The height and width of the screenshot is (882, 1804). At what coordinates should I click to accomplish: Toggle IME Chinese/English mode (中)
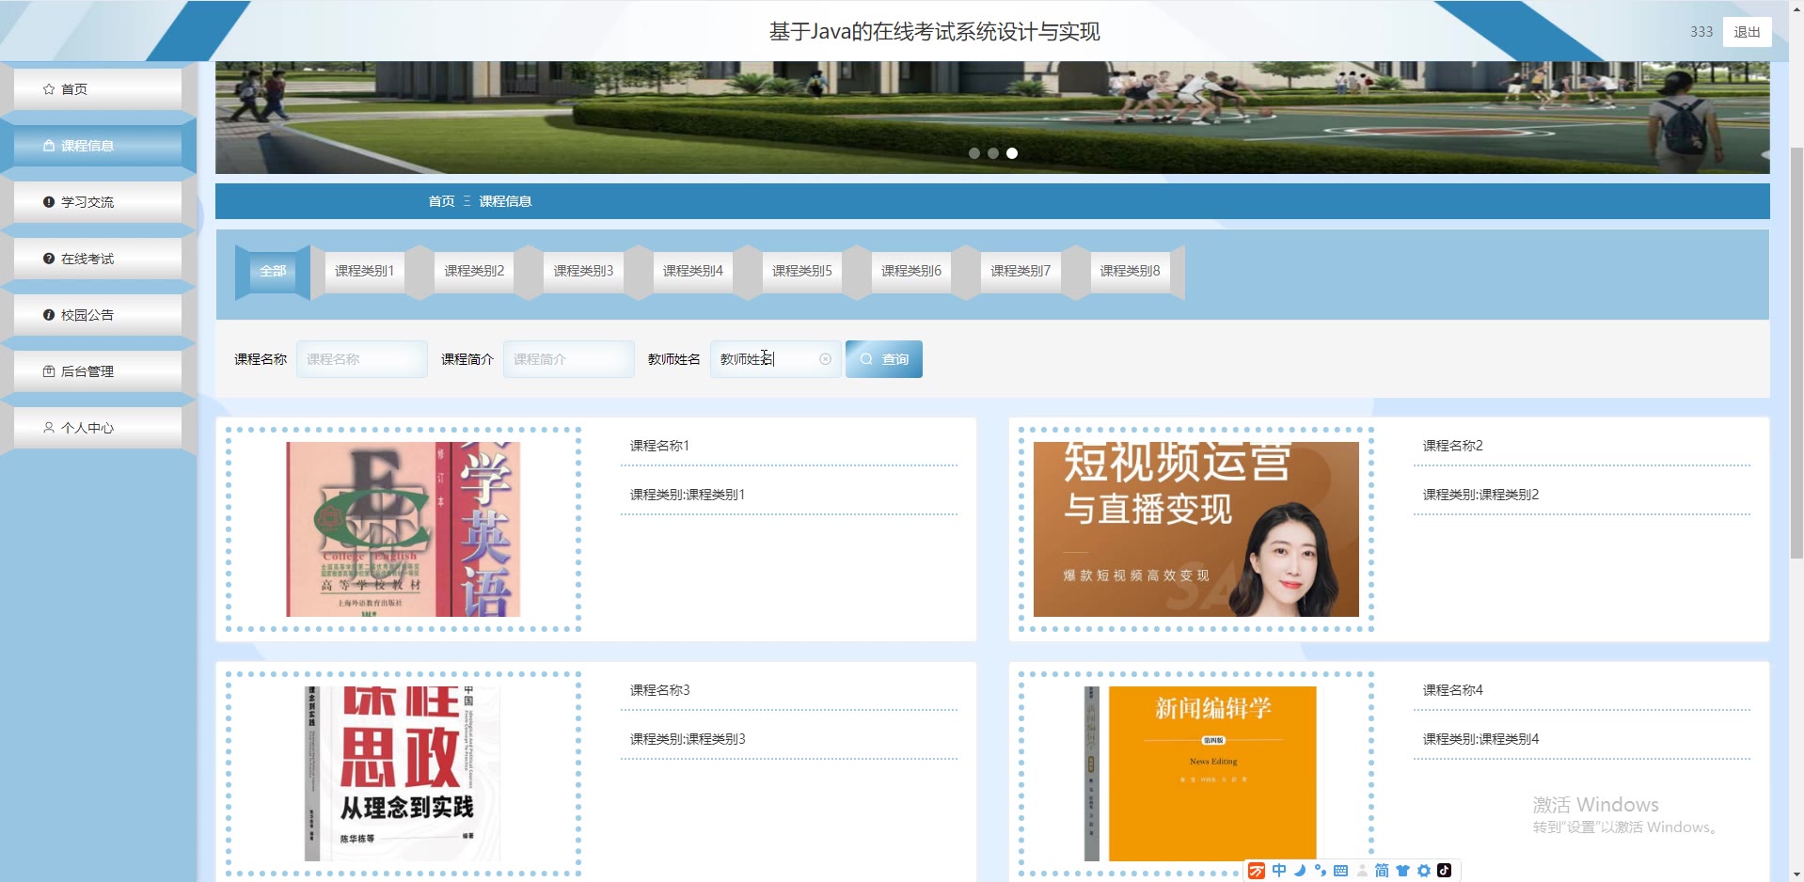pos(1279,871)
